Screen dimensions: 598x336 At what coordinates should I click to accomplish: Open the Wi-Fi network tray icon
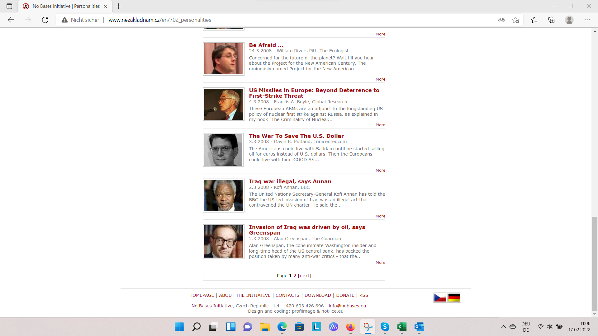click(x=540, y=327)
